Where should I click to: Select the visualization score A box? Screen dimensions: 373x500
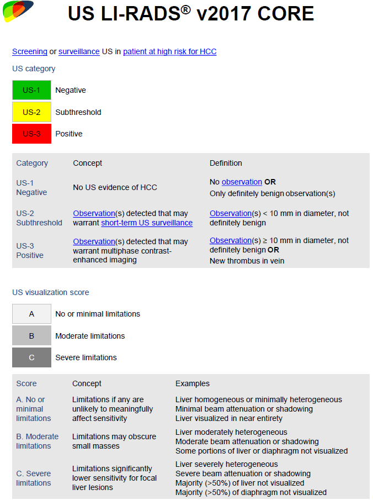click(x=31, y=314)
